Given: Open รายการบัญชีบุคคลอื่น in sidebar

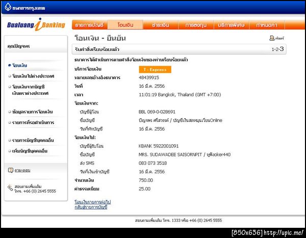Looking at the screenshot, I should pyautogui.click(x=33, y=140).
